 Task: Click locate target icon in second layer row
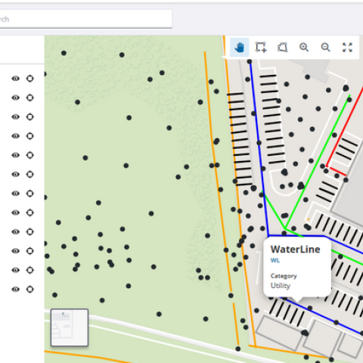click(30, 98)
